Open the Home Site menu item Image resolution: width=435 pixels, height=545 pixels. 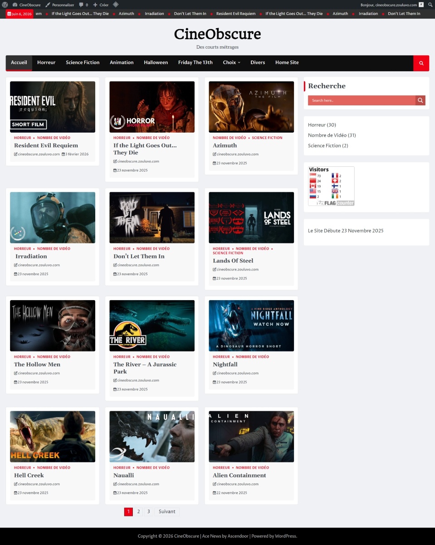click(x=287, y=63)
